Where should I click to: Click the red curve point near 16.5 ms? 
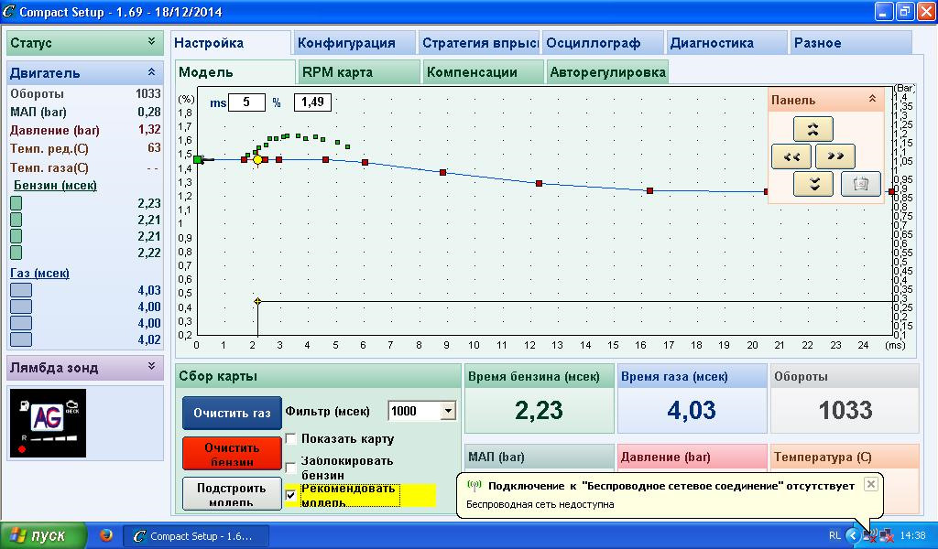[x=649, y=190]
